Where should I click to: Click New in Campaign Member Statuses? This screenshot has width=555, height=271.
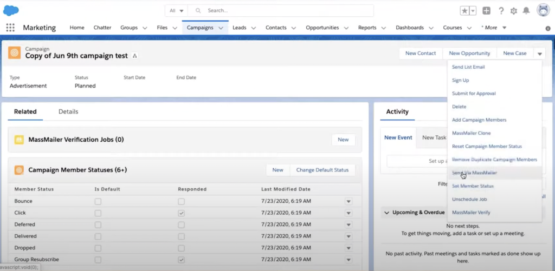coord(277,170)
